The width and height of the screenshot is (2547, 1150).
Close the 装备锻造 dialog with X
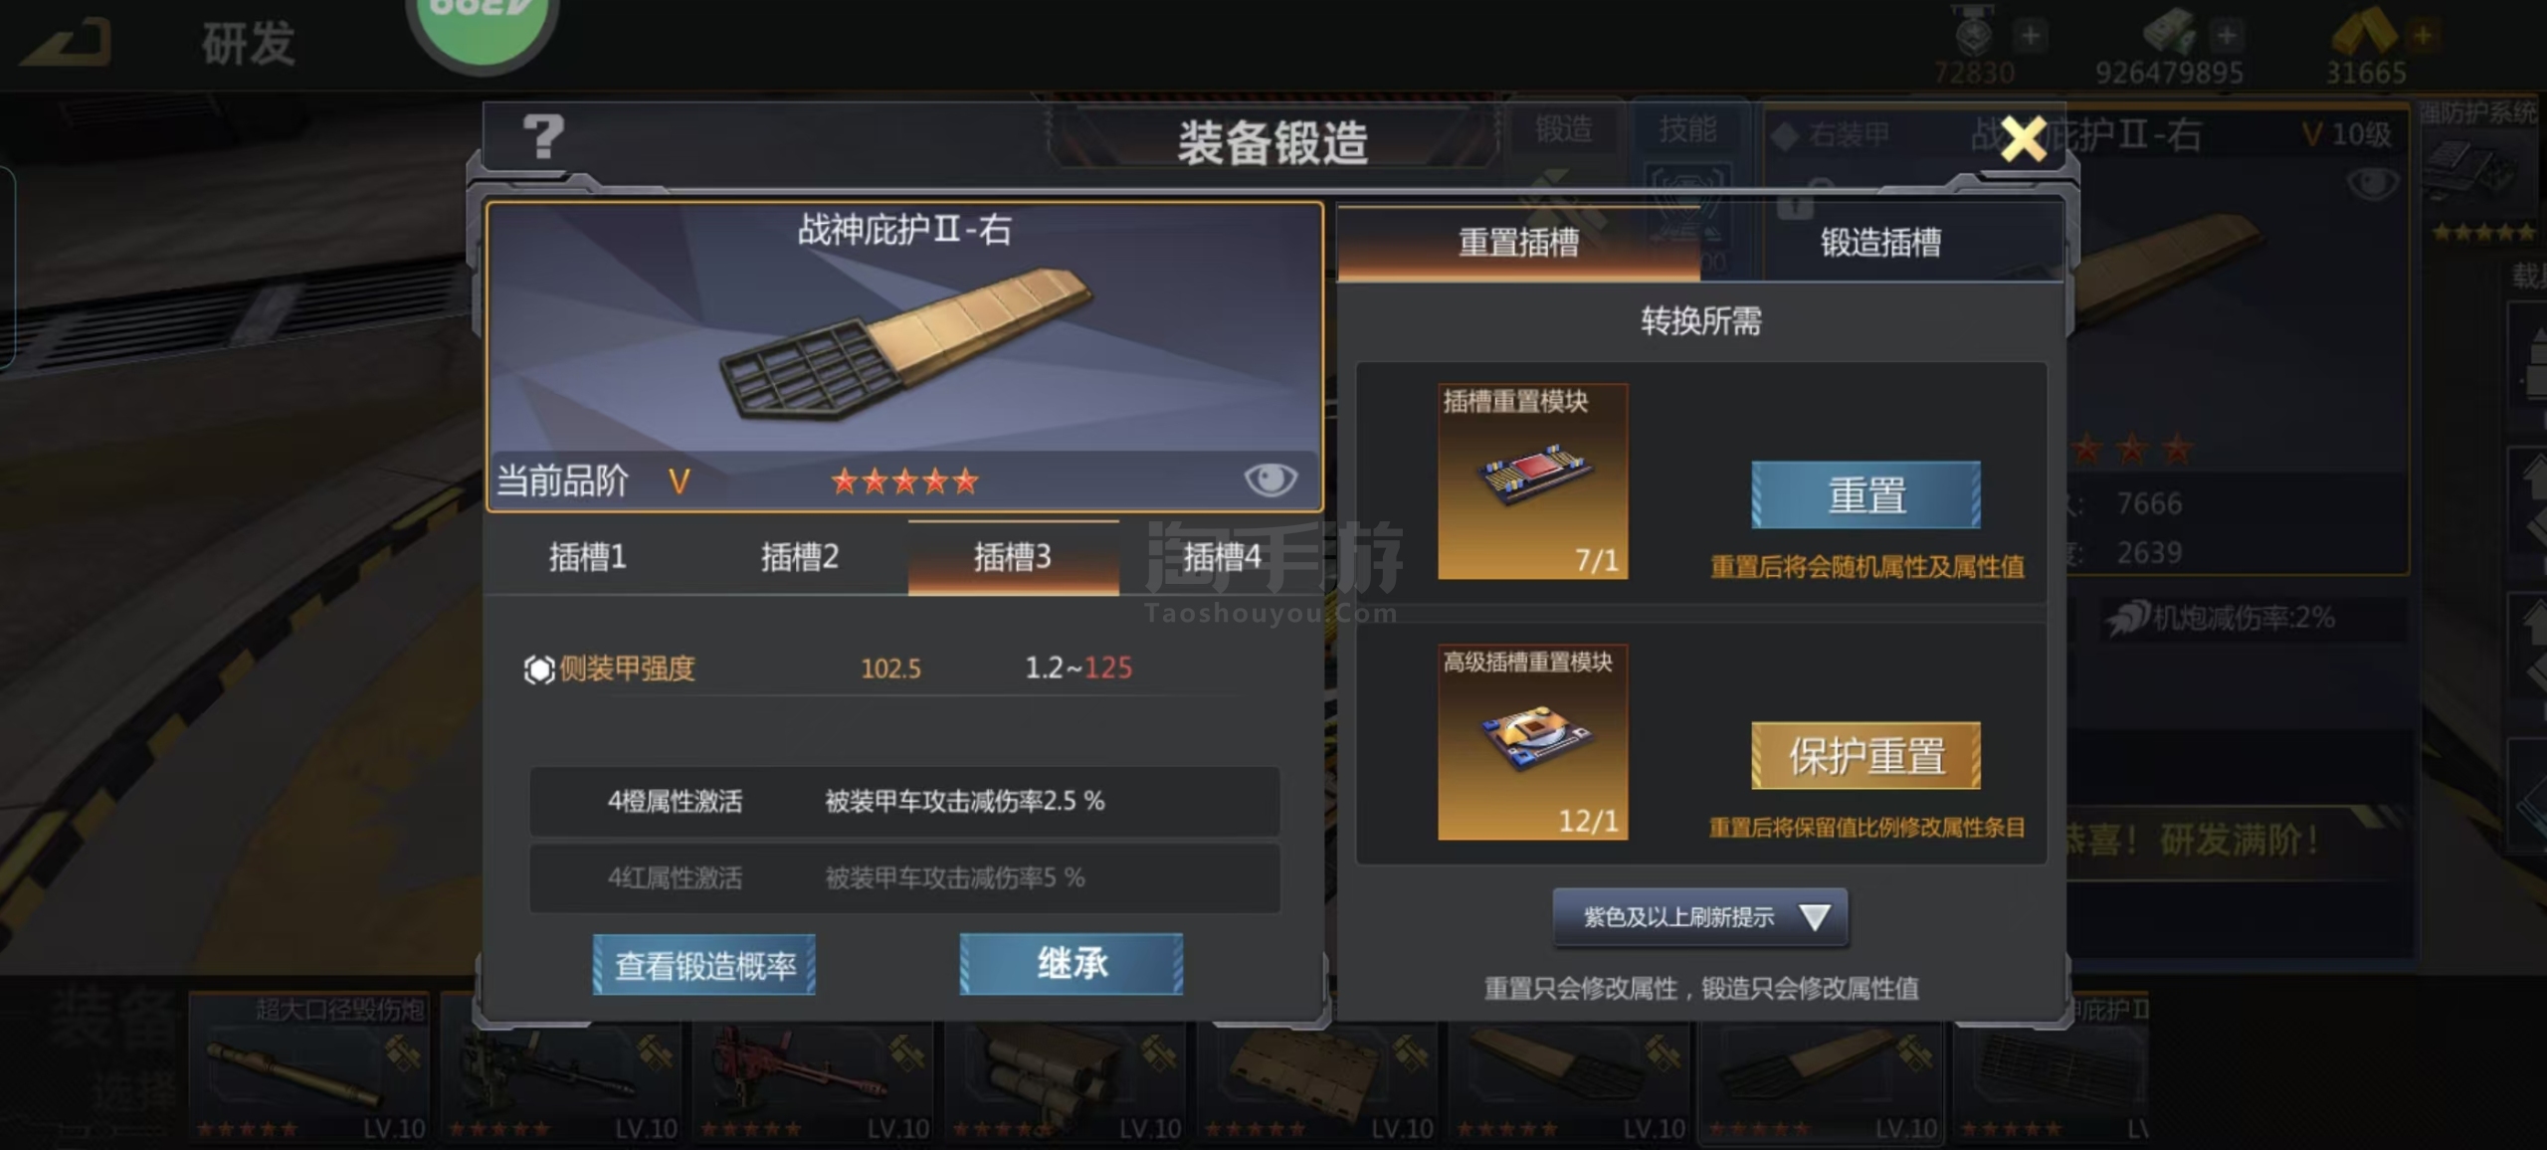pyautogui.click(x=2024, y=138)
